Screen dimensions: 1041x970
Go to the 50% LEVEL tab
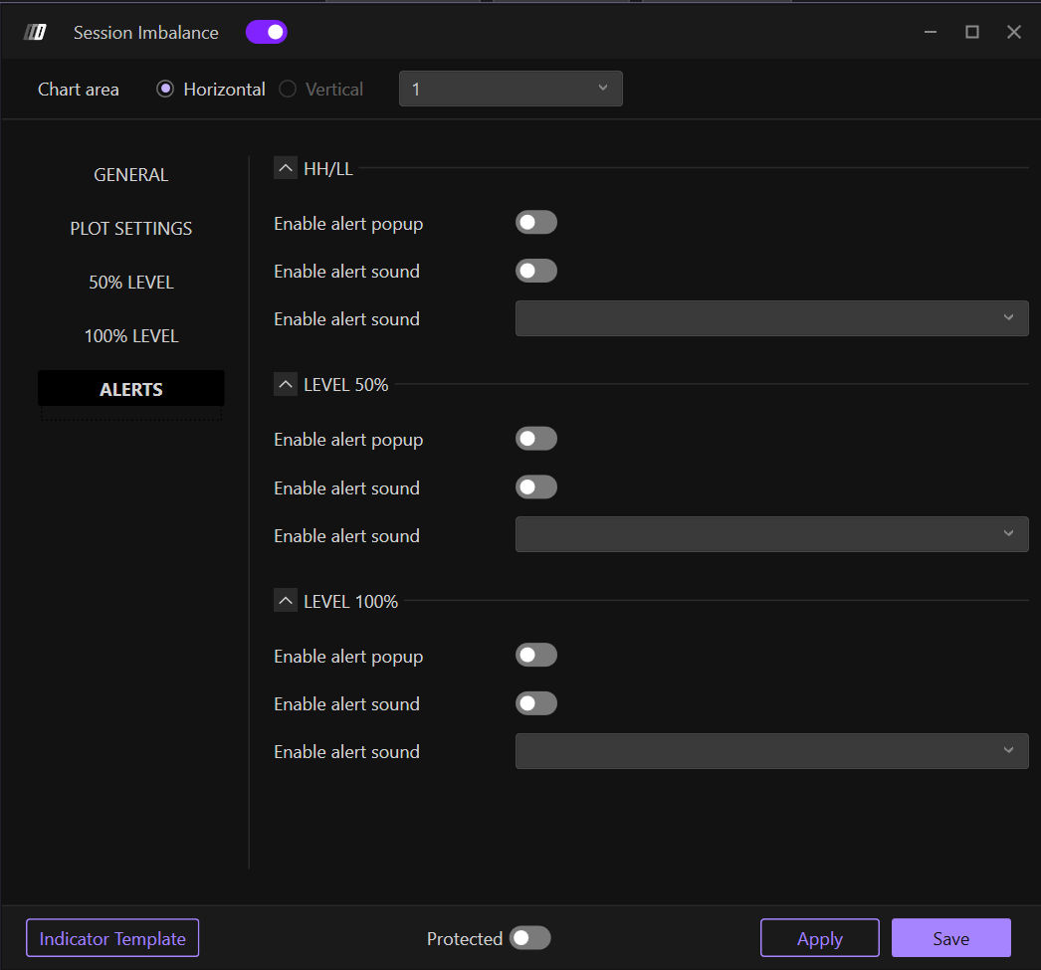[x=131, y=283]
